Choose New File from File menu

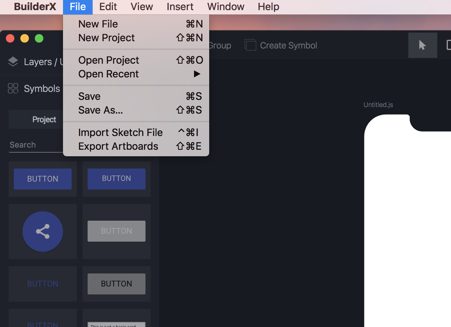(x=136, y=24)
